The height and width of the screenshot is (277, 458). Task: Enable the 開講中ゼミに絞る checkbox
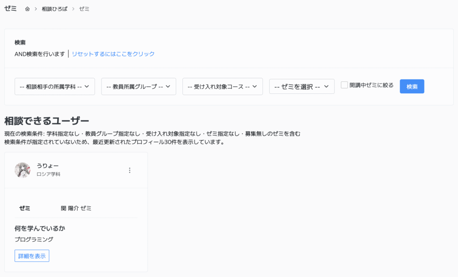(344, 85)
